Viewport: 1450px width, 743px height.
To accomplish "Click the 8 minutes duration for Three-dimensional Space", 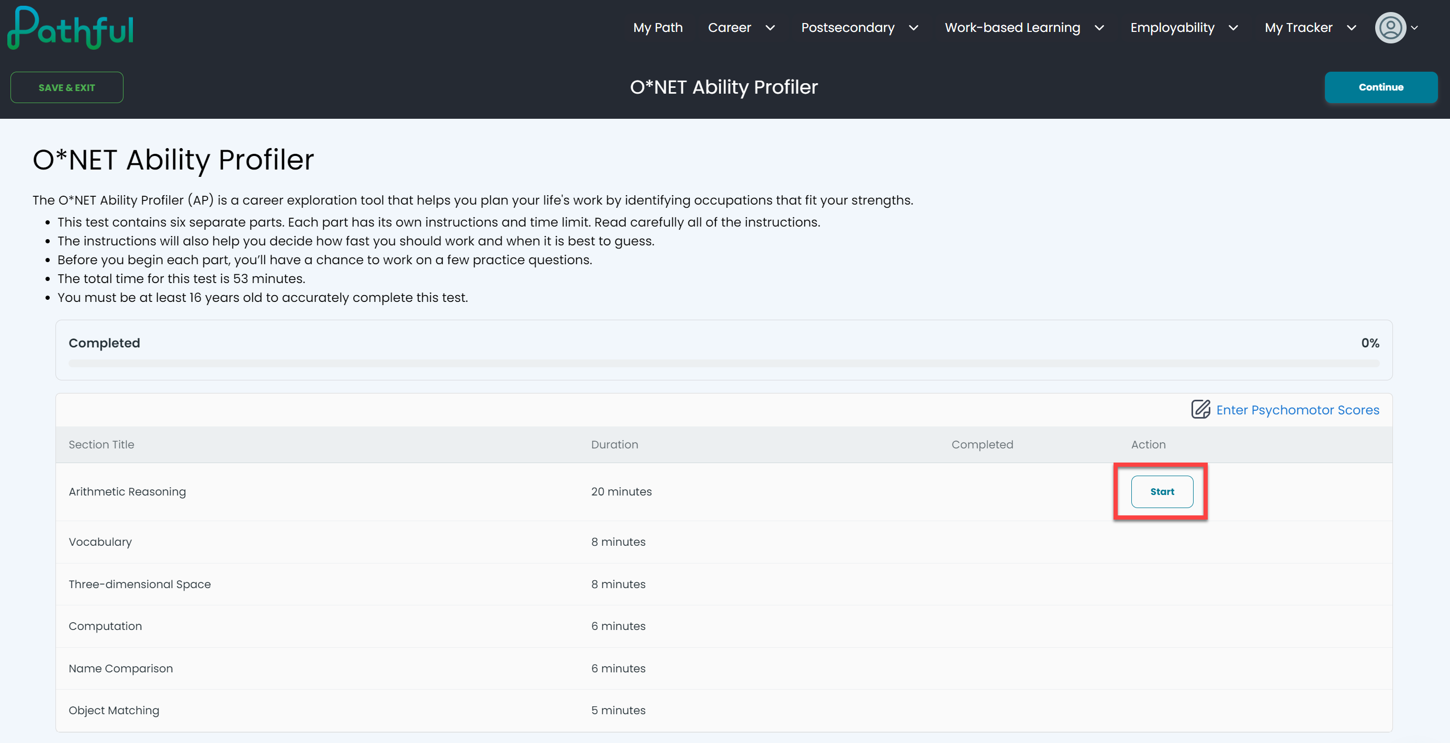I will tap(618, 584).
